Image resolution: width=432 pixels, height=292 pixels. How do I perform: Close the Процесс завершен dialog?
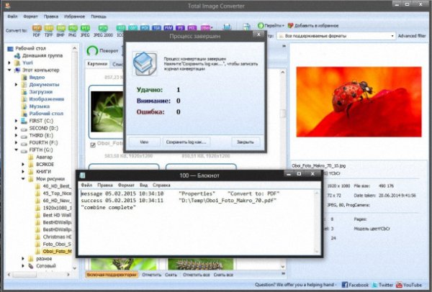pyautogui.click(x=258, y=35)
